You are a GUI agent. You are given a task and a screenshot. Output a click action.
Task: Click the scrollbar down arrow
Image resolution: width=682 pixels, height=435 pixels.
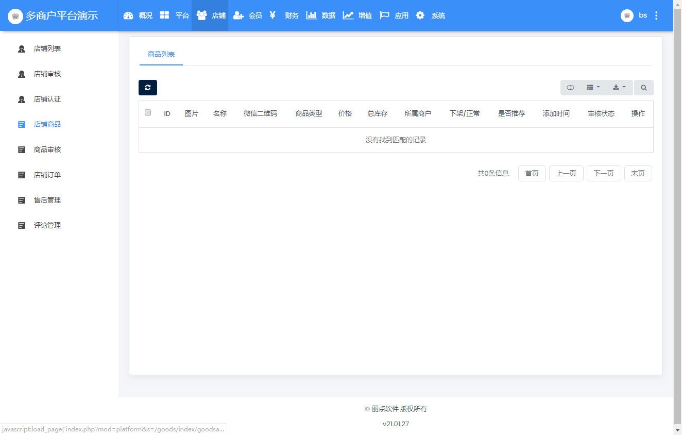pos(678,430)
